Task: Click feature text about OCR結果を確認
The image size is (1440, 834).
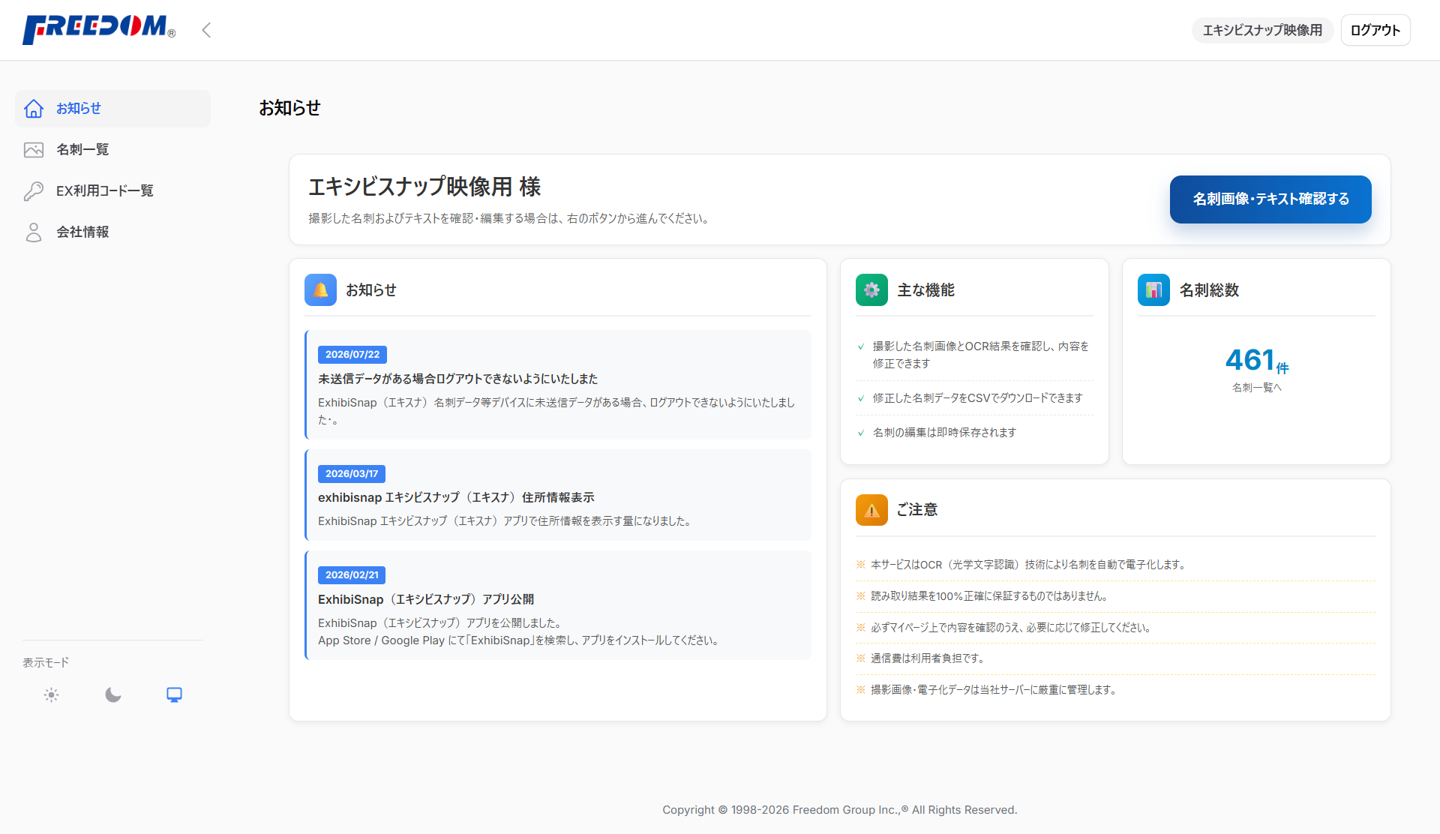Action: [x=980, y=355]
